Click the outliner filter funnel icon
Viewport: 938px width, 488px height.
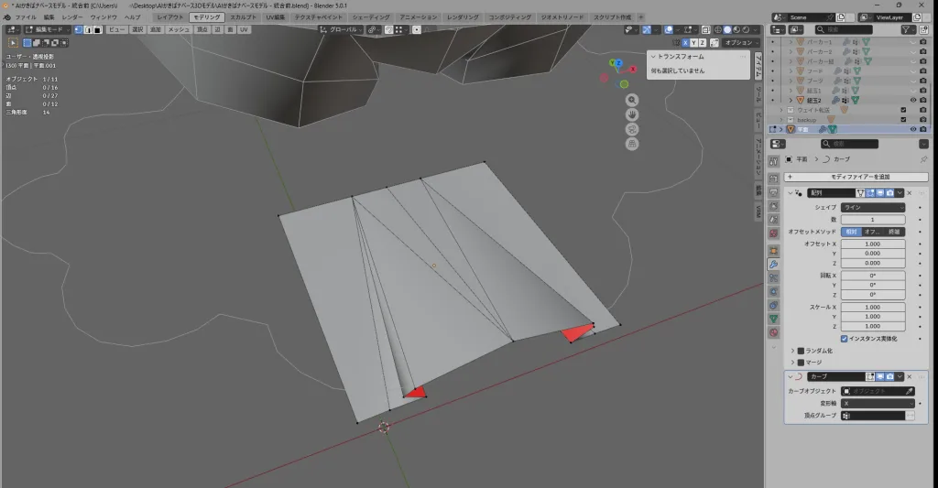click(x=907, y=29)
